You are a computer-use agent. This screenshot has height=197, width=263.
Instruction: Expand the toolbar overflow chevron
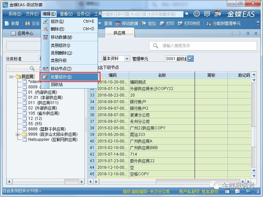click(x=258, y=23)
